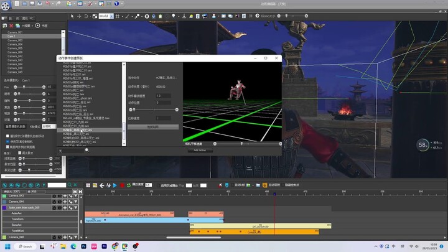Click the magnifier search icon in the action dialog
Viewport: 448px width, 252px height.
click(x=87, y=151)
